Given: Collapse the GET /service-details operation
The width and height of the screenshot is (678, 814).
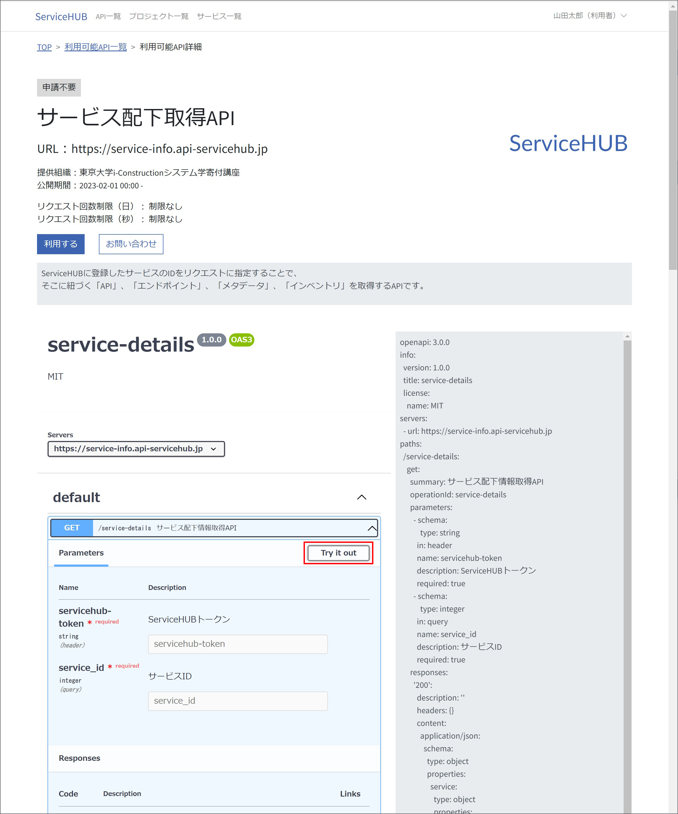Looking at the screenshot, I should pyautogui.click(x=372, y=528).
